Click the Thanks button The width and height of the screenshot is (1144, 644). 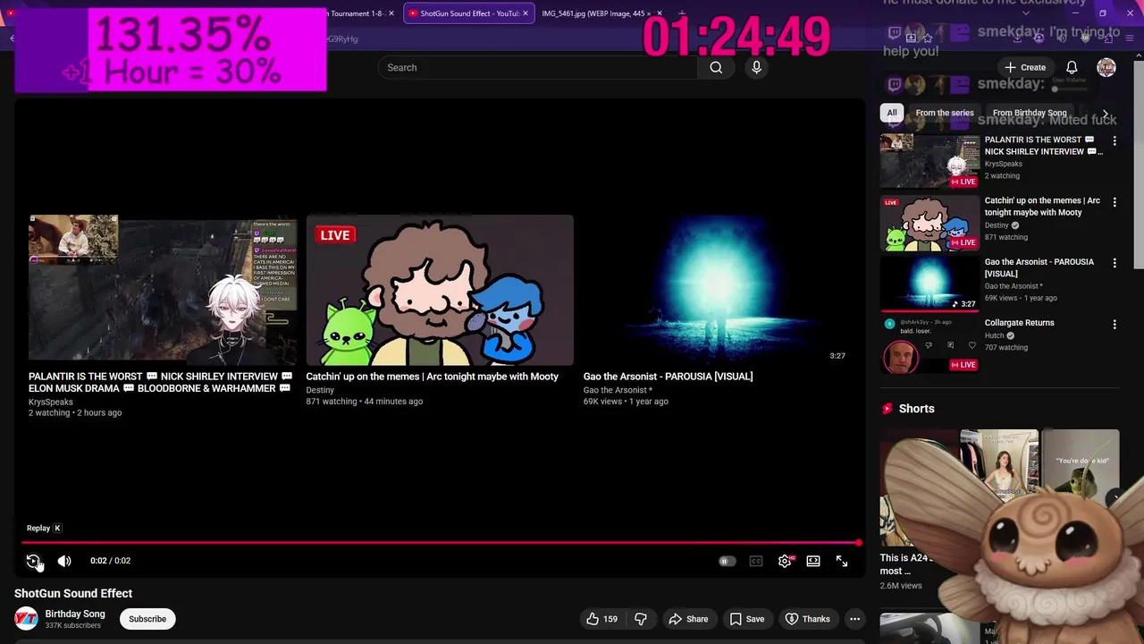tap(808, 619)
